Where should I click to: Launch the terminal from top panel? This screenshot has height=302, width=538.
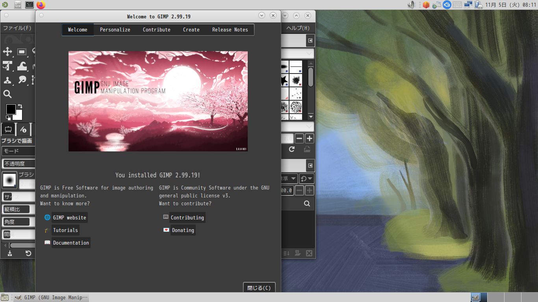click(30, 5)
